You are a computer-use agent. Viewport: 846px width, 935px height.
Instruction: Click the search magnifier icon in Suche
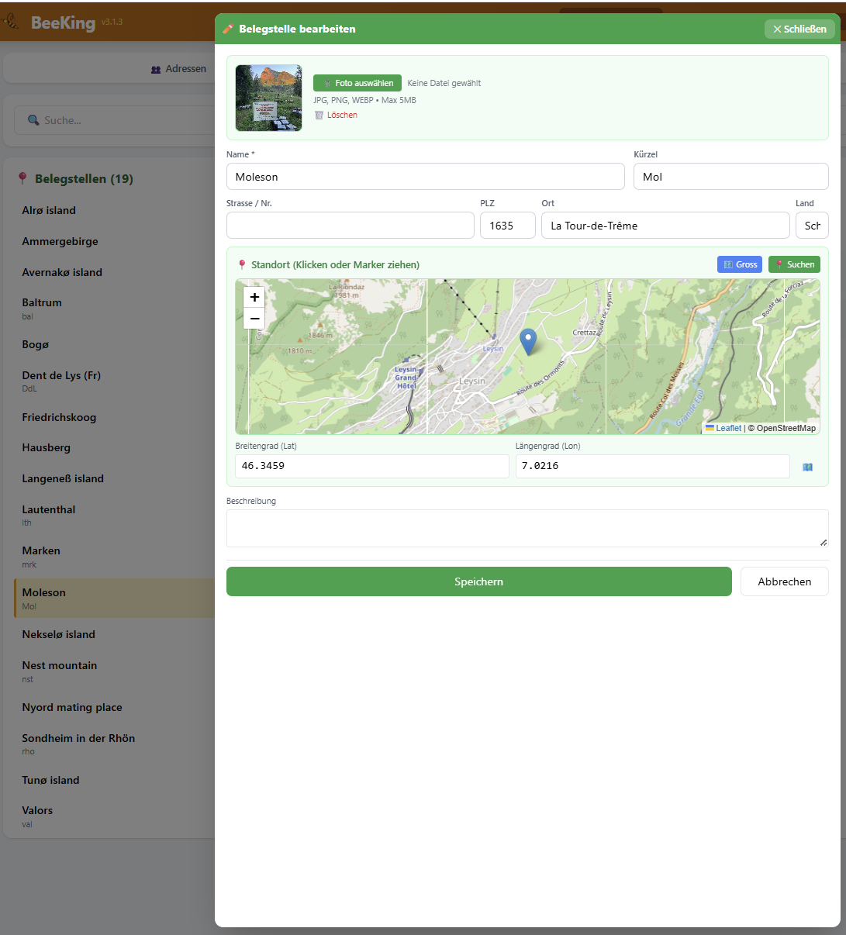[33, 120]
